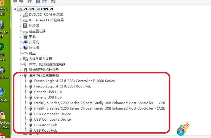Image resolution: width=211 pixels, height=138 pixels.
Task: Click the battery (电池) category icon
Action: pyautogui.click(x=25, y=37)
